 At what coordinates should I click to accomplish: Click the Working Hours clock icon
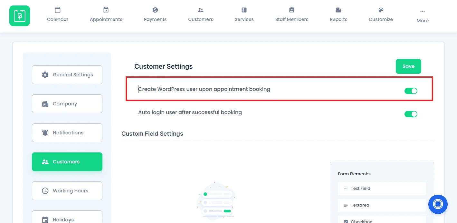(x=45, y=191)
